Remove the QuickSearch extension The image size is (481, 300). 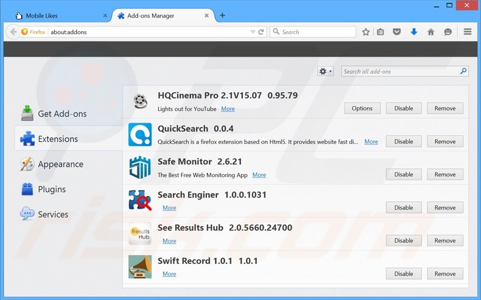point(445,141)
